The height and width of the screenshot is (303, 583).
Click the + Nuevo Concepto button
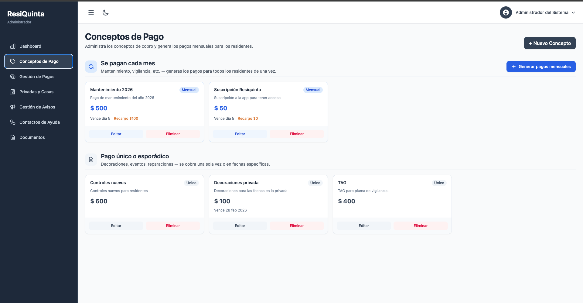coord(550,43)
